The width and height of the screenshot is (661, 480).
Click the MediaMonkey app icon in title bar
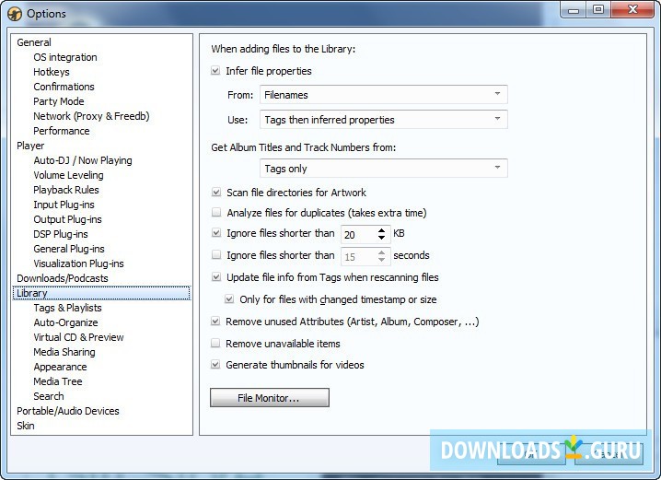[x=15, y=14]
